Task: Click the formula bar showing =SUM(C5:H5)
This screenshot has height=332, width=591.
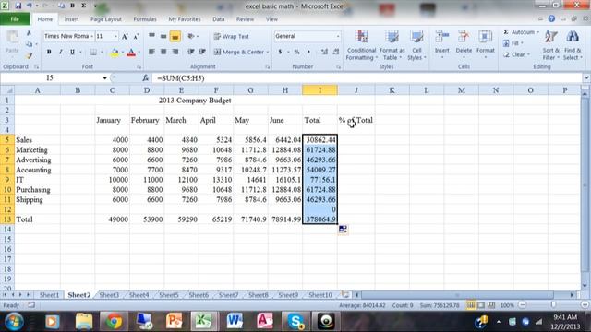Action: click(368, 77)
